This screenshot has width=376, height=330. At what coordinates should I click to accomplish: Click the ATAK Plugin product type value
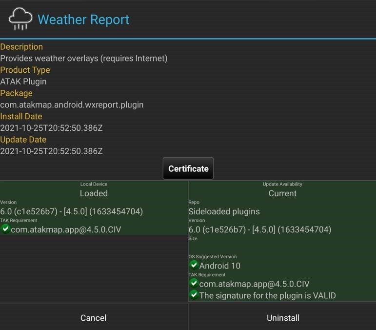click(x=23, y=82)
